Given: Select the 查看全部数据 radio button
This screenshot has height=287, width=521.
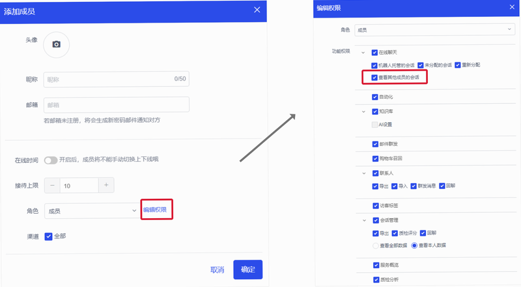Looking at the screenshot, I should click(376, 246).
